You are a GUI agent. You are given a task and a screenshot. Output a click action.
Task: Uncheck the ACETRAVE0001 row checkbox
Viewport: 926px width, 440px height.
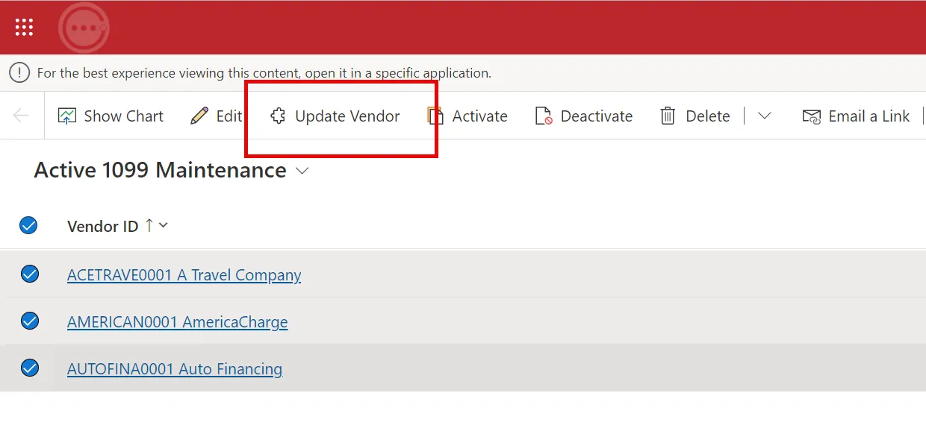(30, 274)
